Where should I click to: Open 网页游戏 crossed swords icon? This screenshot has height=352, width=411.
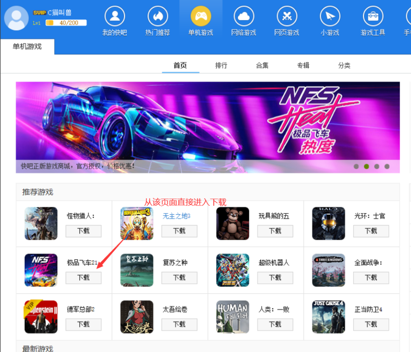click(287, 16)
